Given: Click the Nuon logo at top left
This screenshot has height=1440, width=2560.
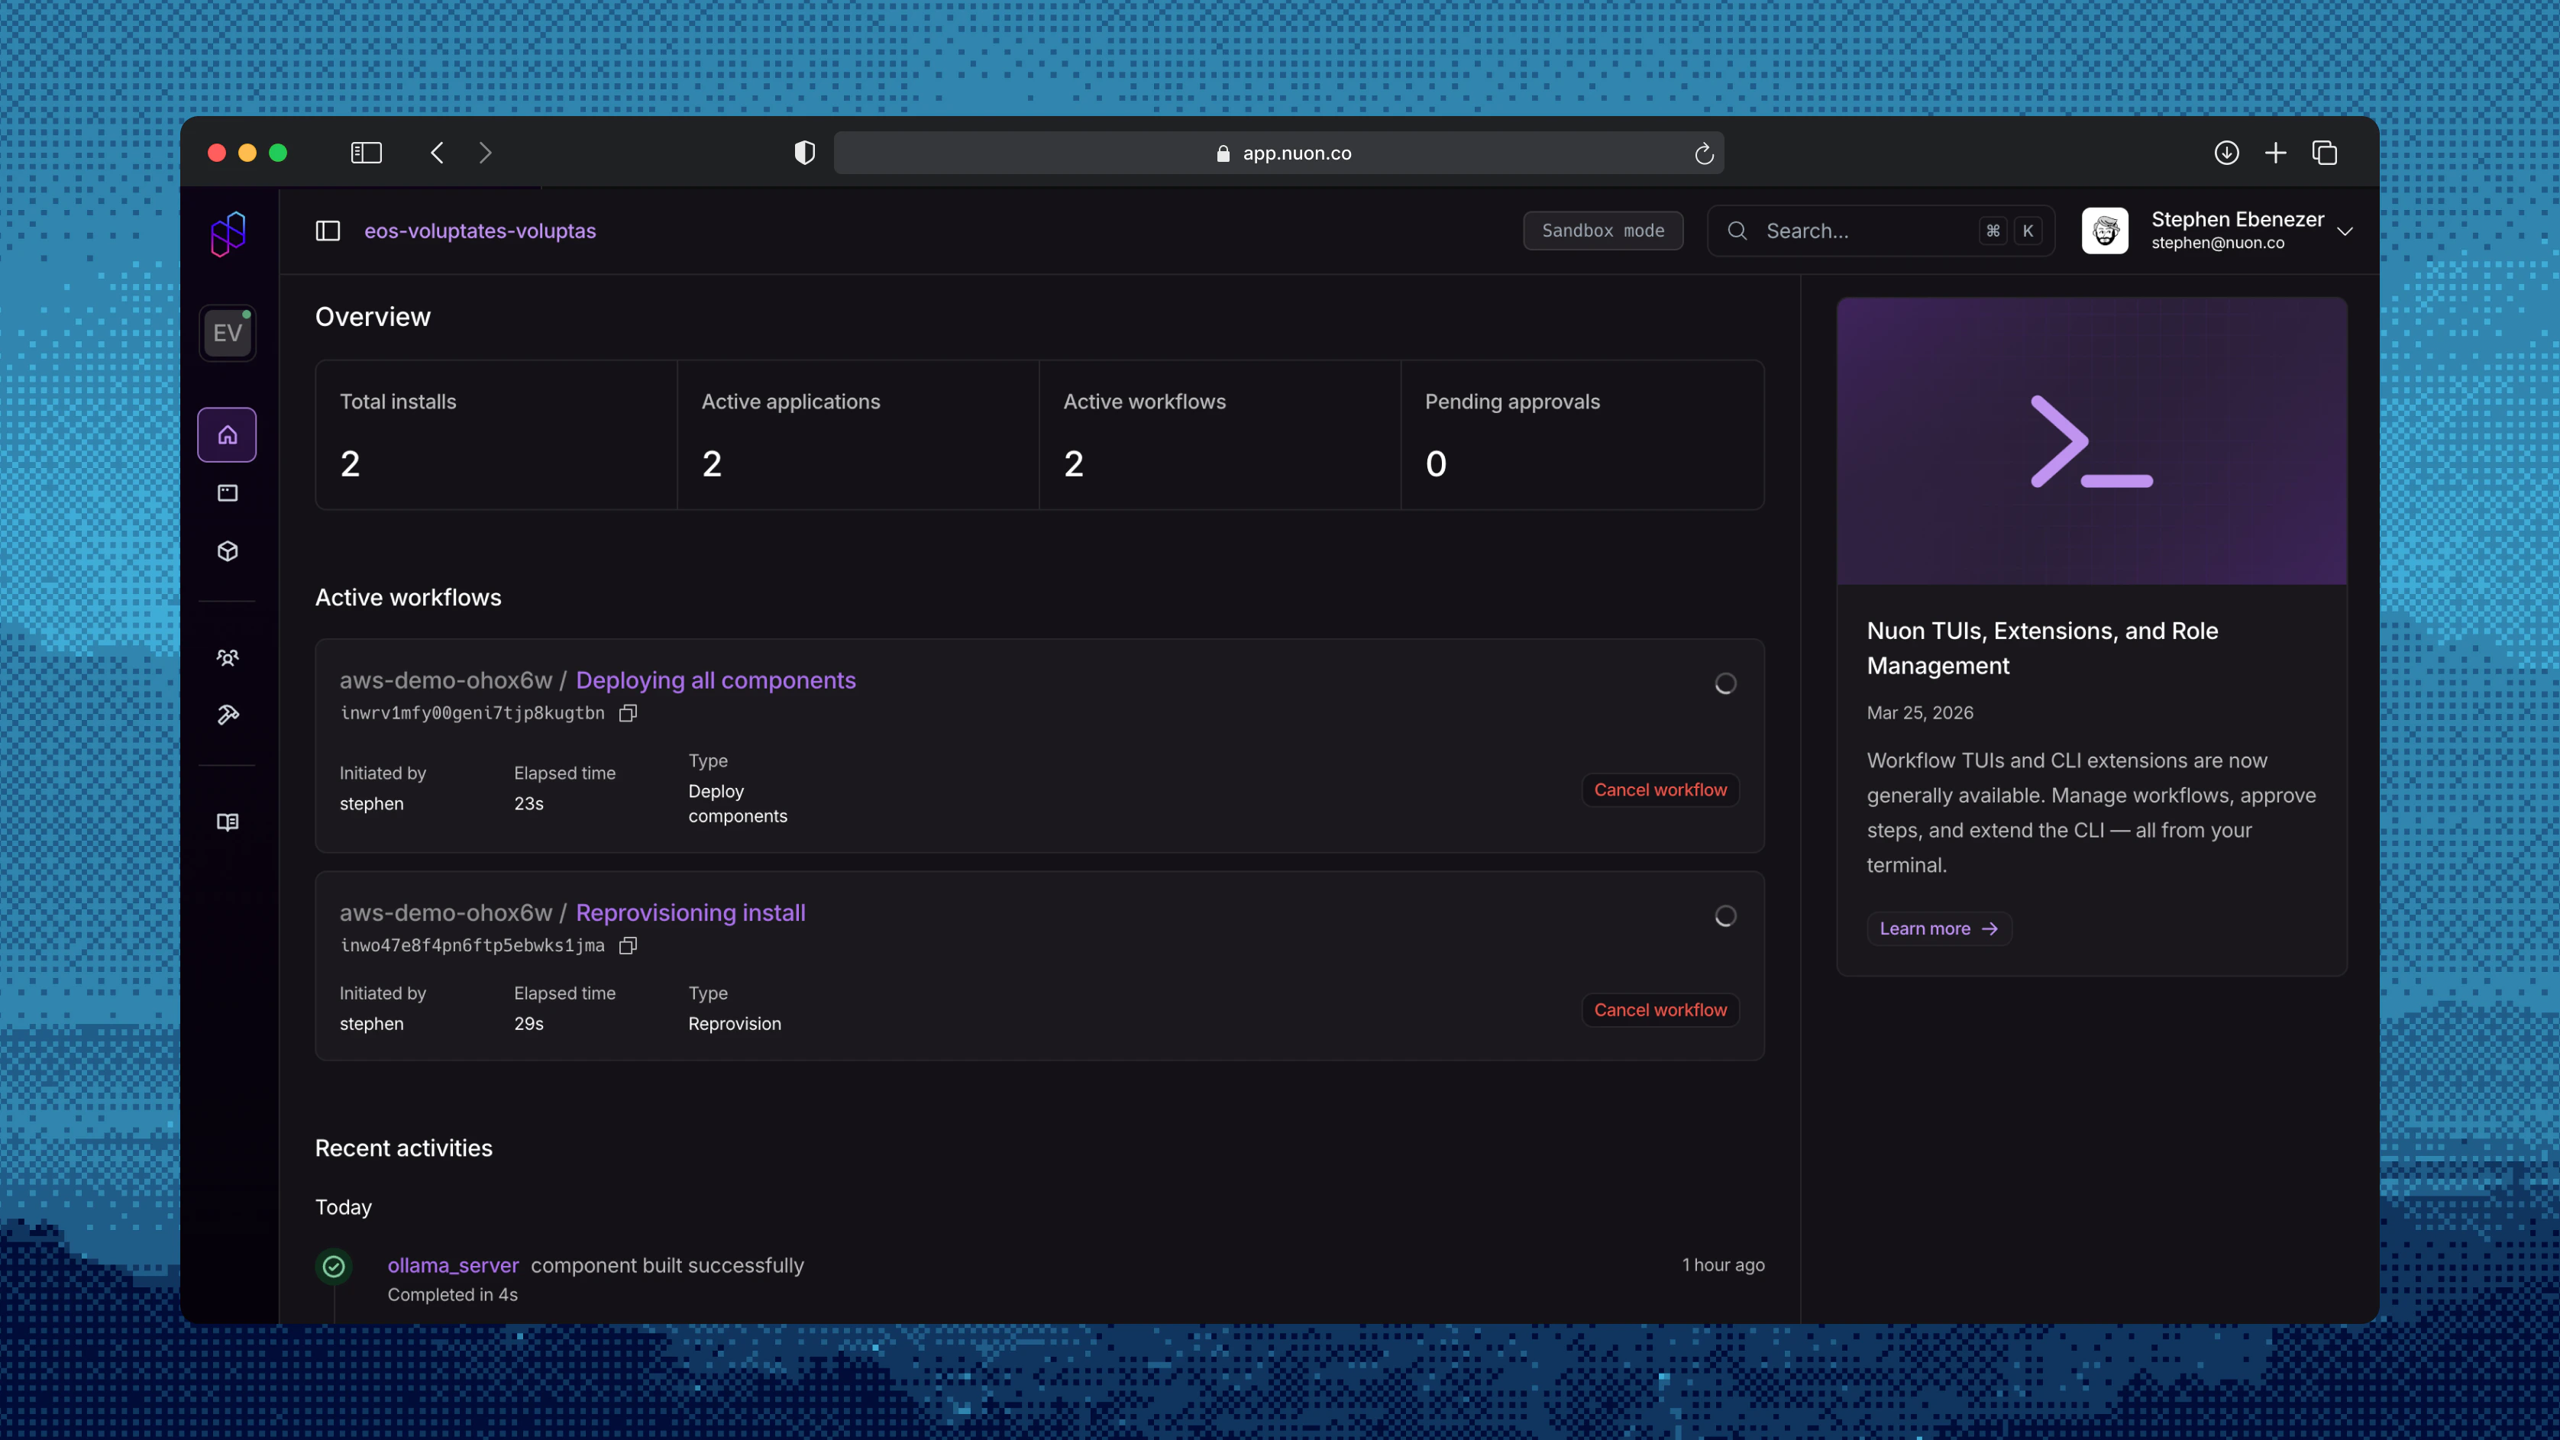Looking at the screenshot, I should 228,233.
